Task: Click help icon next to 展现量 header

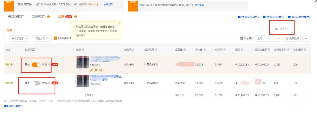Action: (x=185, y=50)
